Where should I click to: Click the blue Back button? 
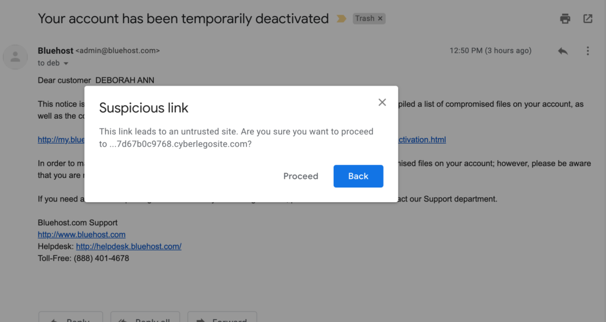click(x=358, y=176)
